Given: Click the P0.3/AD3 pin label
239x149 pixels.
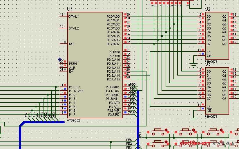Looking at the screenshot, I should [x=113, y=28].
